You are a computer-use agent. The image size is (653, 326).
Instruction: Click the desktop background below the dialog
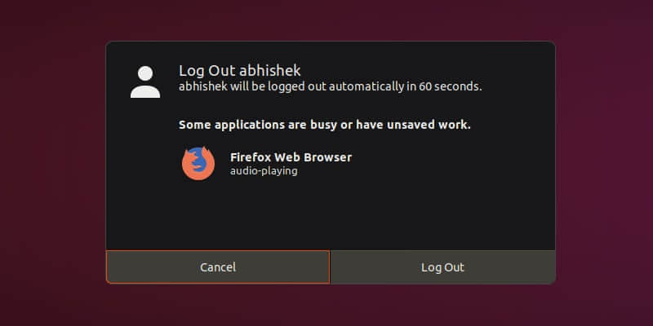330,306
